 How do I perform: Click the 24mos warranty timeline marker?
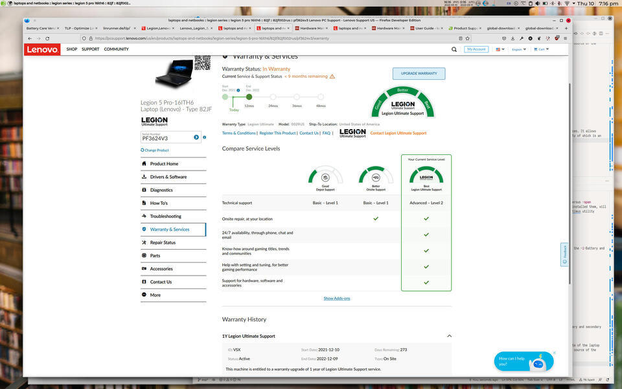[273, 97]
